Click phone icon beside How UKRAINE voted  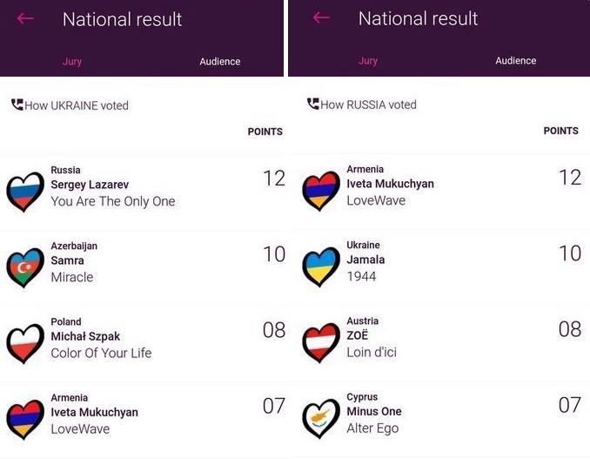[17, 105]
